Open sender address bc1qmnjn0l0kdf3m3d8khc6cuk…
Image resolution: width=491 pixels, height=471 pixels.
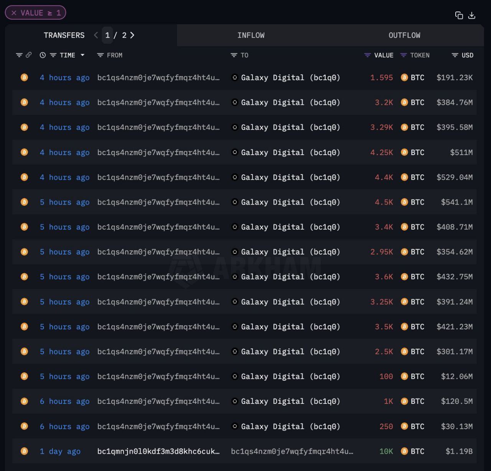(x=158, y=451)
